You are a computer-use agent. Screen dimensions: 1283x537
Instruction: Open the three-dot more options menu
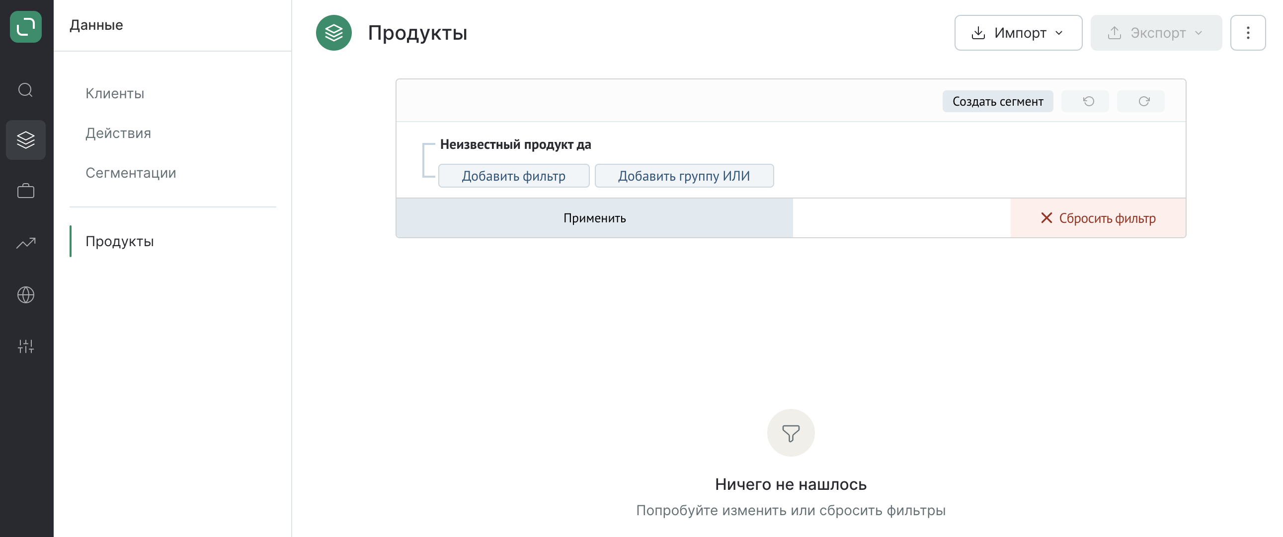tap(1248, 33)
